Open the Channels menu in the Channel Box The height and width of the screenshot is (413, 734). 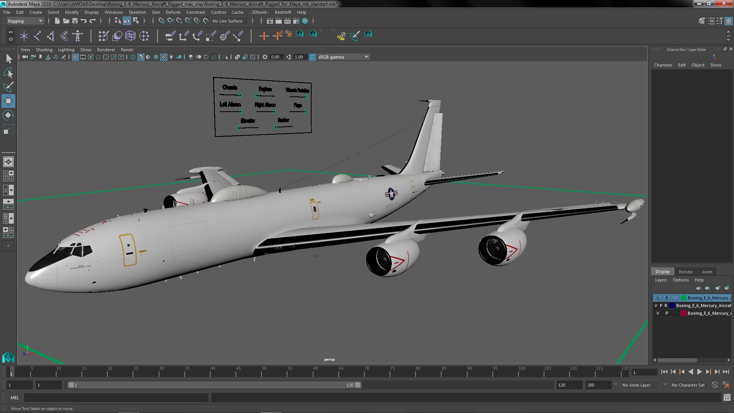click(x=663, y=65)
